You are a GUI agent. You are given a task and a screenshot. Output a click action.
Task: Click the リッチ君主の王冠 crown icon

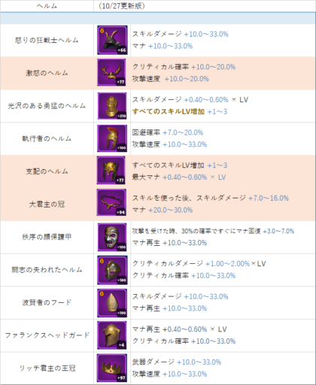tap(112, 368)
